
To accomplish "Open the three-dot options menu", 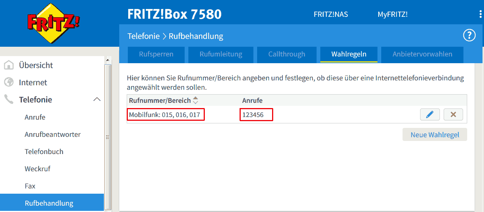I will click(480, 14).
